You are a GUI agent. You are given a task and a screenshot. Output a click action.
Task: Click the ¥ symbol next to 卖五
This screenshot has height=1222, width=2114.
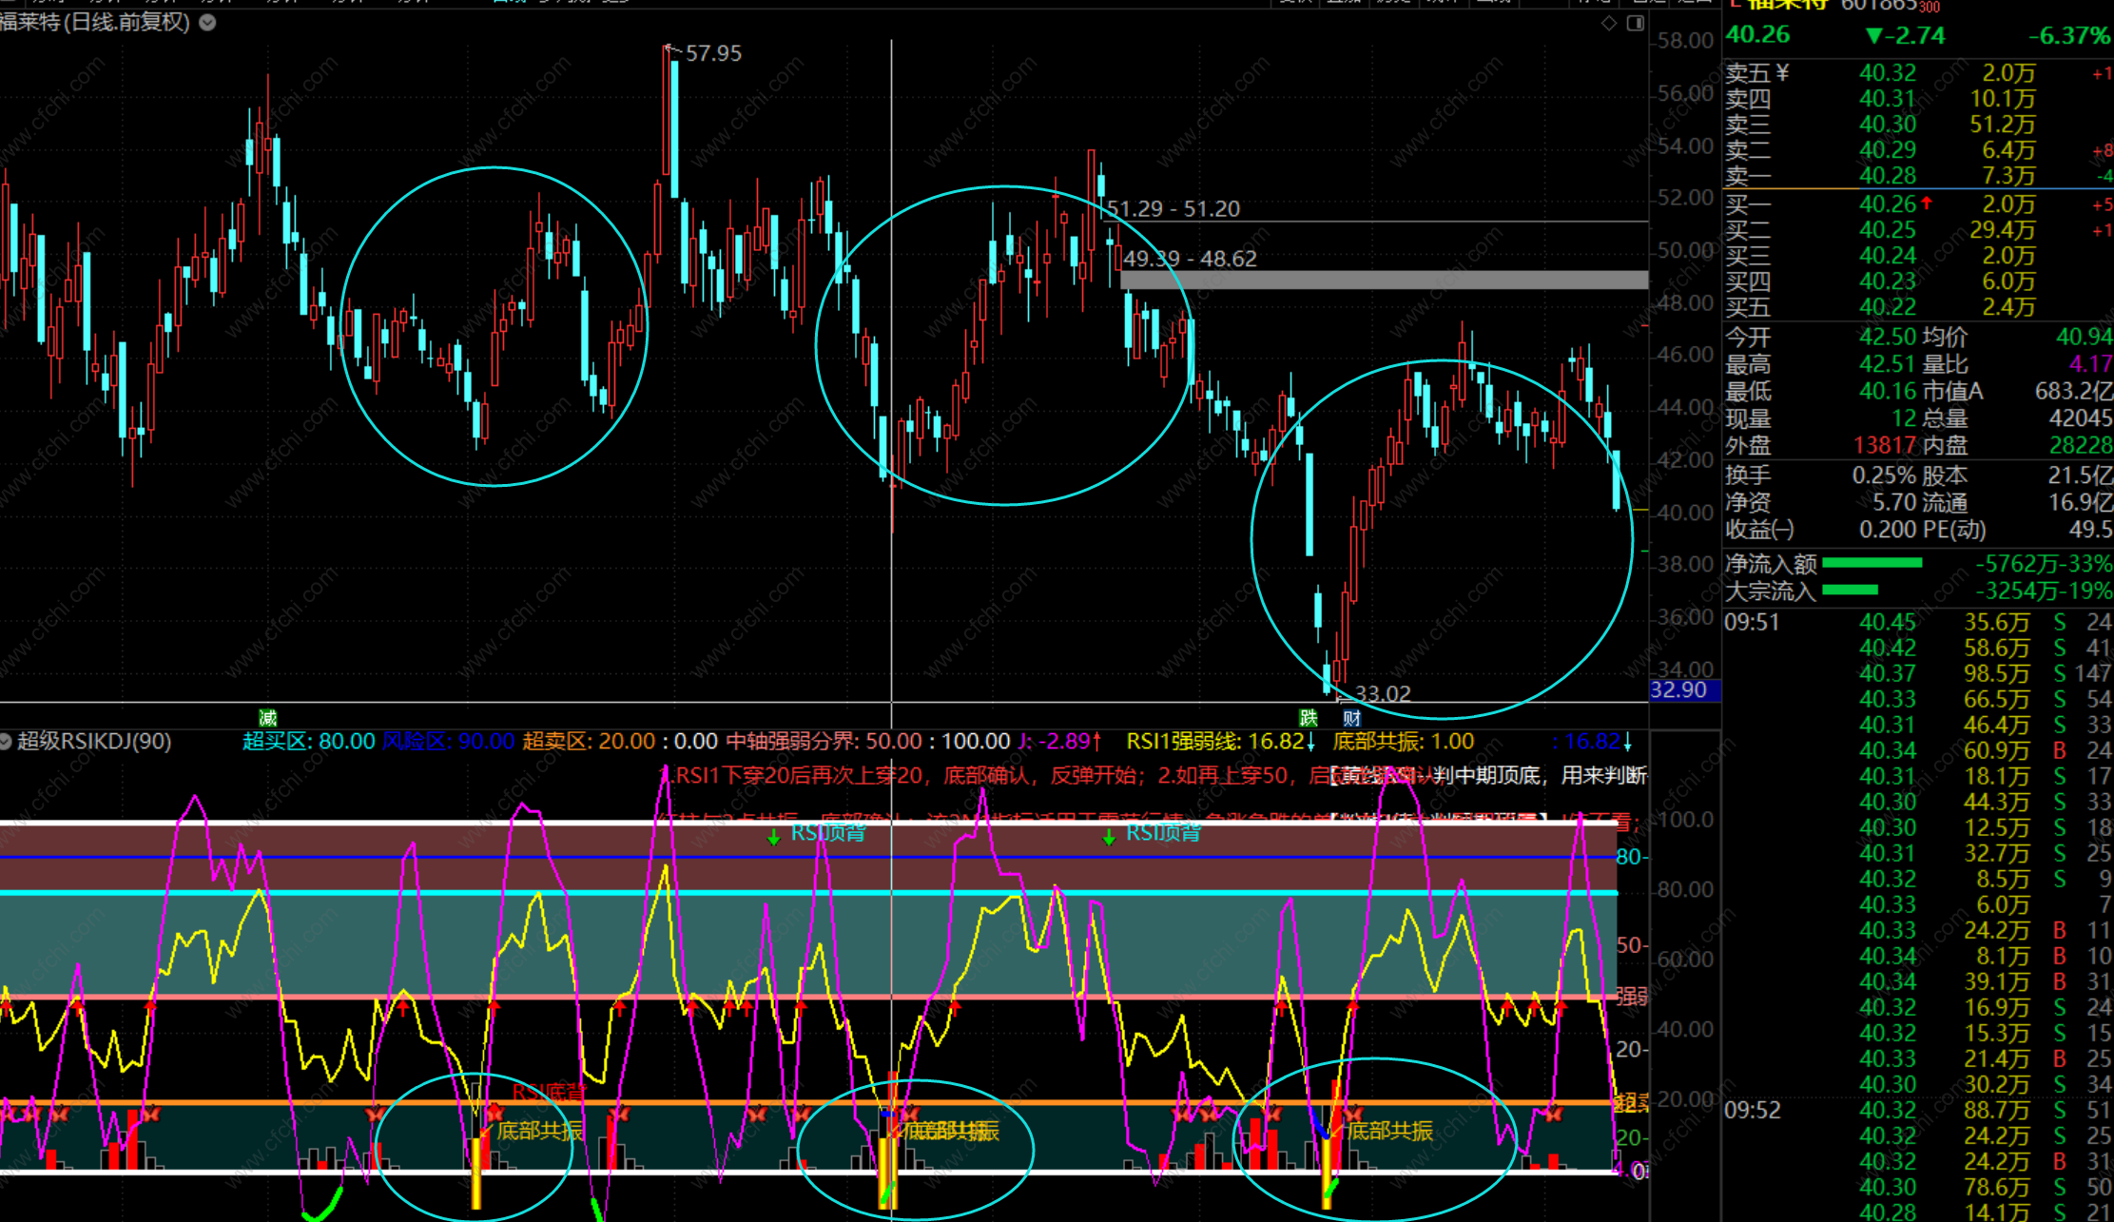[x=1782, y=72]
